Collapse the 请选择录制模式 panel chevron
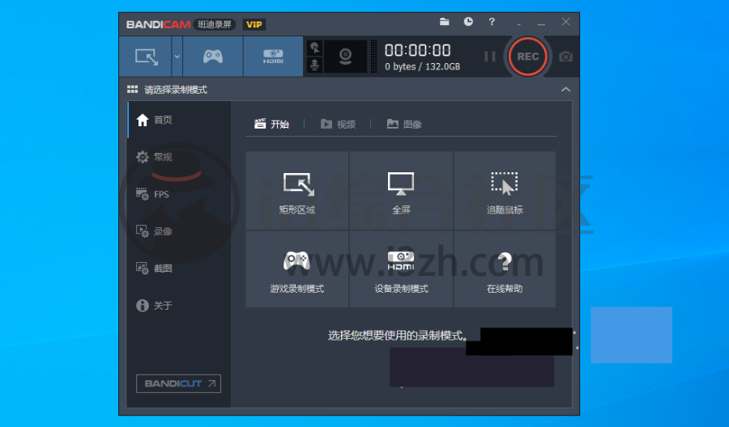Image resolution: width=729 pixels, height=427 pixels. pyautogui.click(x=565, y=90)
